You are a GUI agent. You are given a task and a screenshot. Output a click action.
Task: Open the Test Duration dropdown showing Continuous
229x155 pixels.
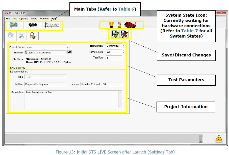point(123,46)
